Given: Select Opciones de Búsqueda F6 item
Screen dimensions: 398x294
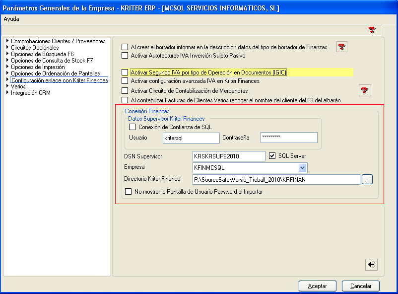Looking at the screenshot, I should point(42,54).
